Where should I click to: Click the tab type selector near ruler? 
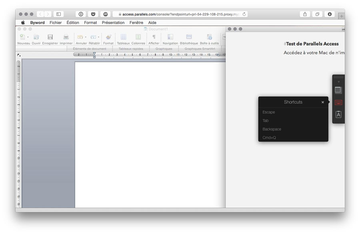click(18, 55)
